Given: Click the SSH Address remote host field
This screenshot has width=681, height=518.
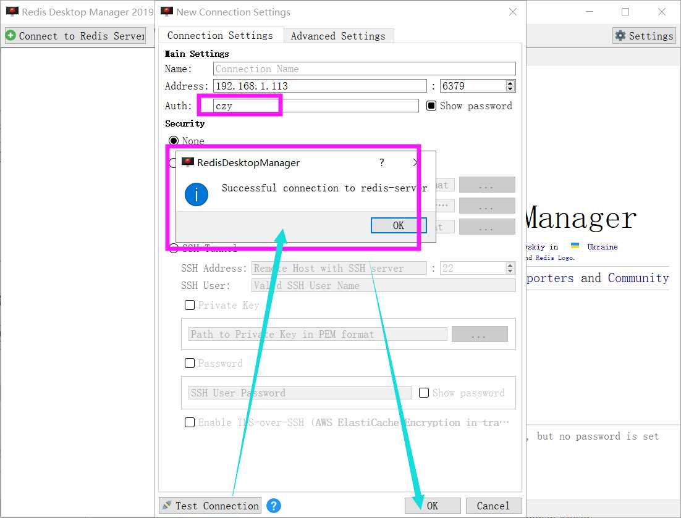Looking at the screenshot, I should 339,268.
